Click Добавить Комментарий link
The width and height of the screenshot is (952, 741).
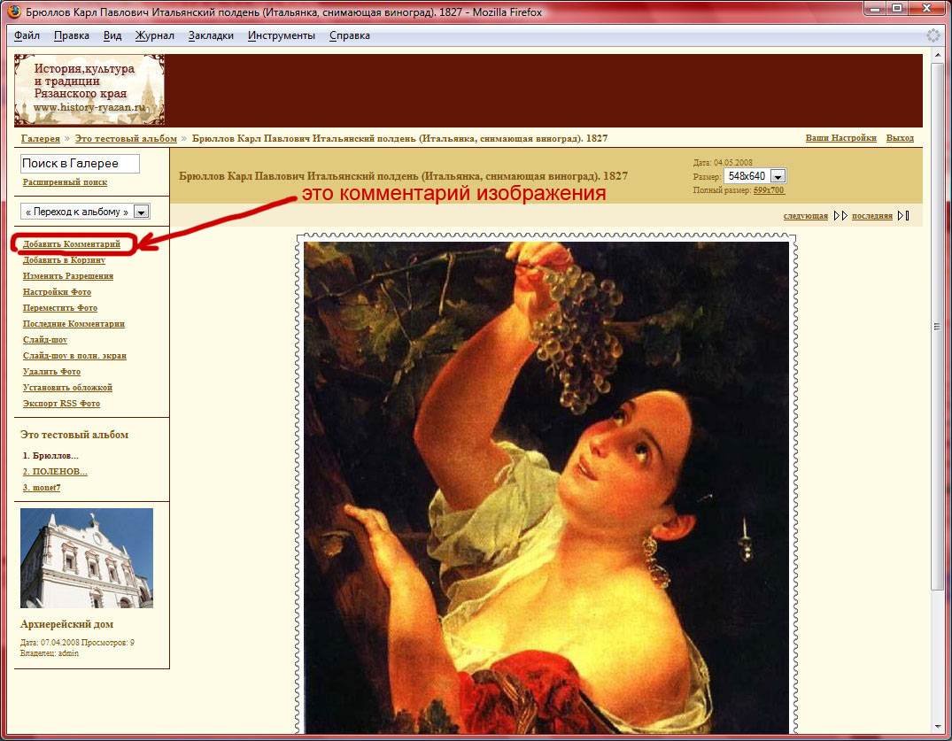(72, 244)
